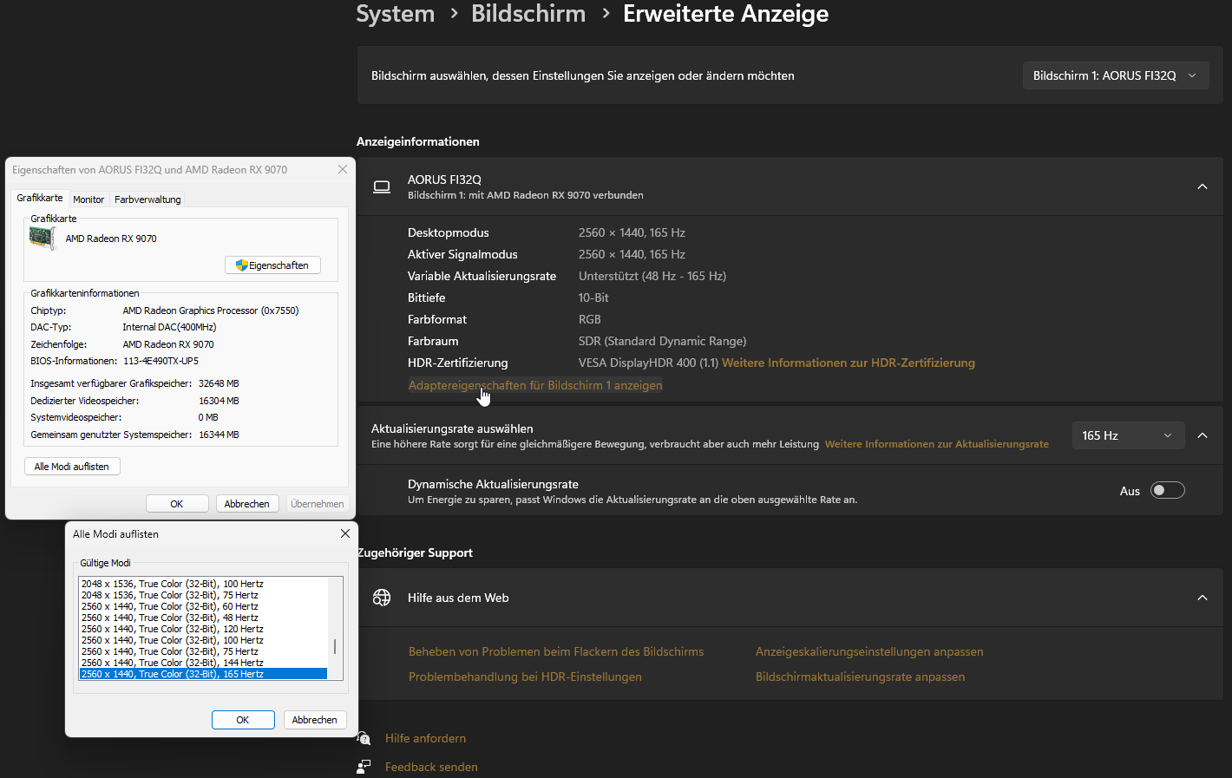The height and width of the screenshot is (778, 1232).
Task: Open Anzeigeskalierungseinstellungen anpassen link
Action: coord(869,651)
